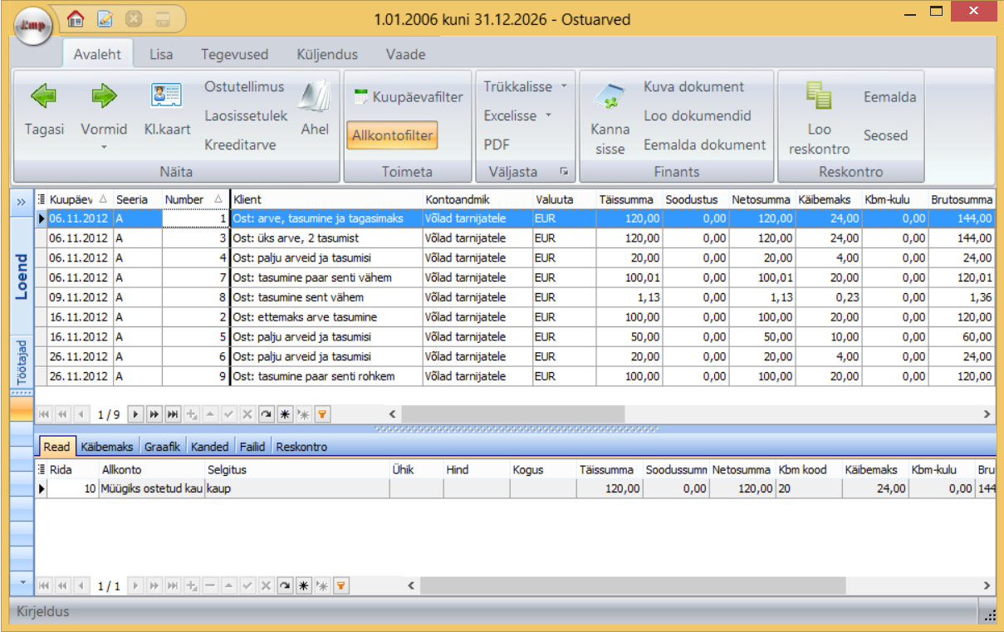Viewport: 1004px width, 632px height.
Task: Click the Ostutellimus button
Action: 244,86
